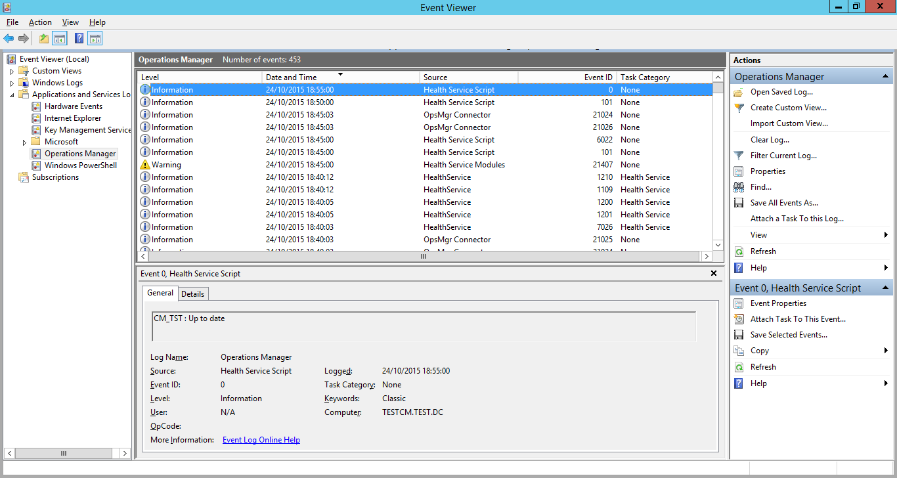The width and height of the screenshot is (897, 478).
Task: Click the Windows PowerShell log icon
Action: point(37,165)
